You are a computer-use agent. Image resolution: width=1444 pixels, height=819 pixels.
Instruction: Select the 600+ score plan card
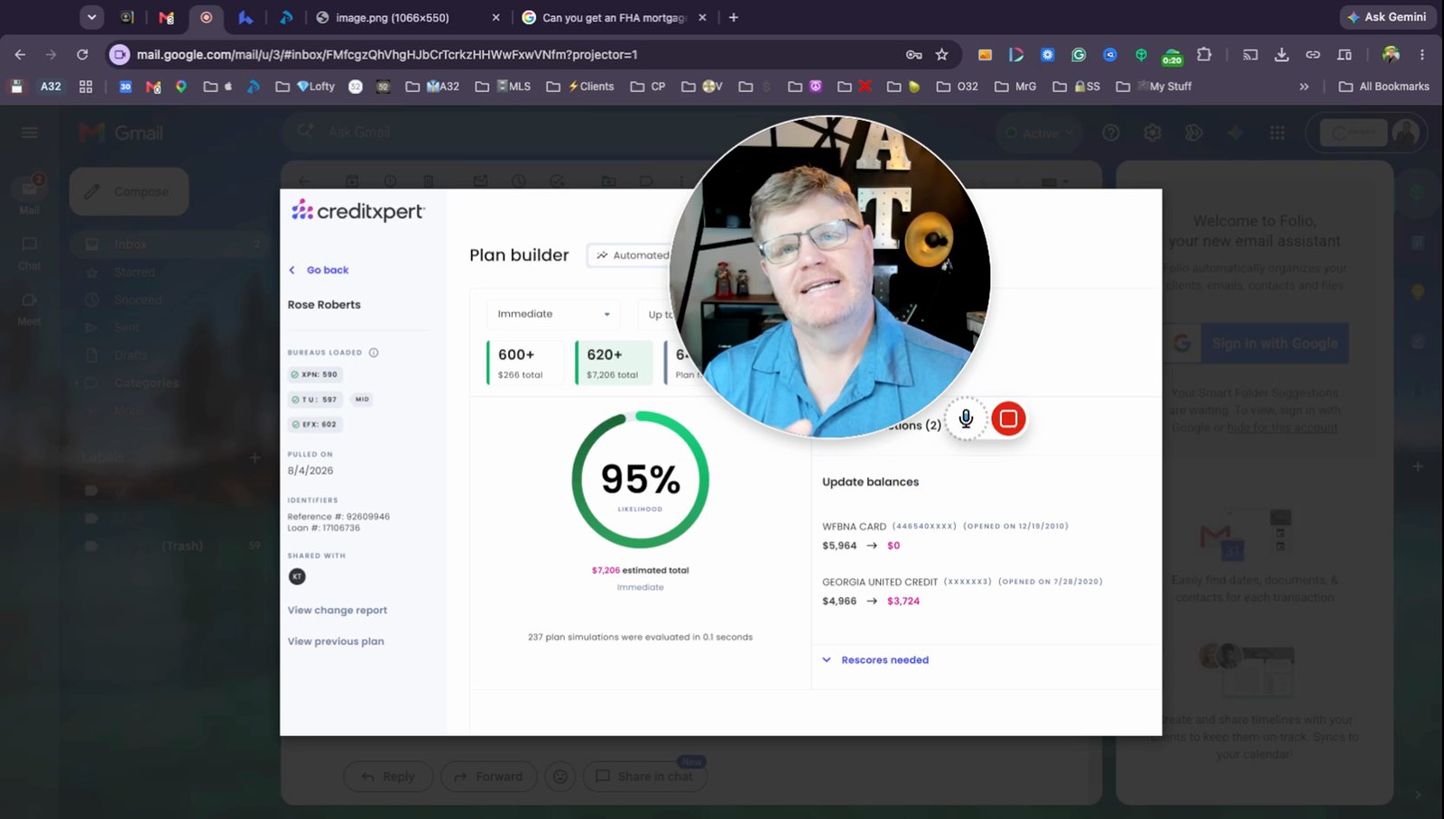[525, 363]
